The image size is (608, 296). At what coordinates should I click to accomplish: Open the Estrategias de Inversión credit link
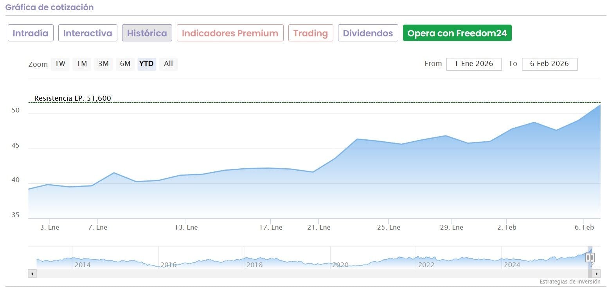coord(570,282)
